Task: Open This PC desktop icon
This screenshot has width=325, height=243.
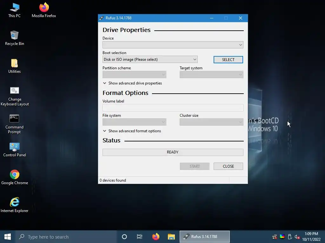Action: tap(15, 10)
